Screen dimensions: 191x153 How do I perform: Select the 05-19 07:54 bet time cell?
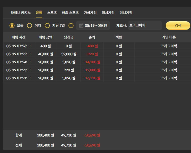tap(18, 62)
